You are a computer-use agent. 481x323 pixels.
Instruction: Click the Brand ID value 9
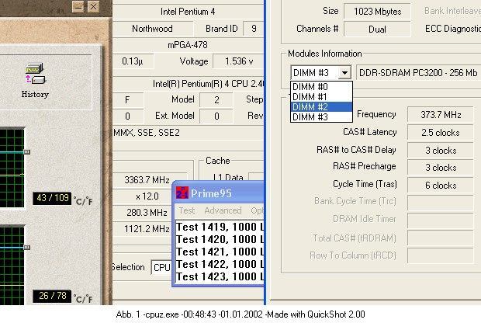[x=254, y=29]
